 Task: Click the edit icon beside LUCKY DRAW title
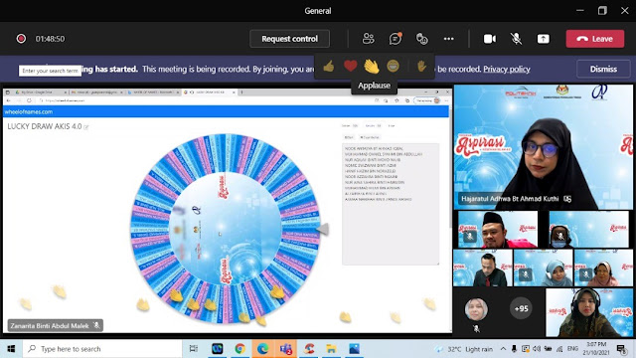coord(86,127)
